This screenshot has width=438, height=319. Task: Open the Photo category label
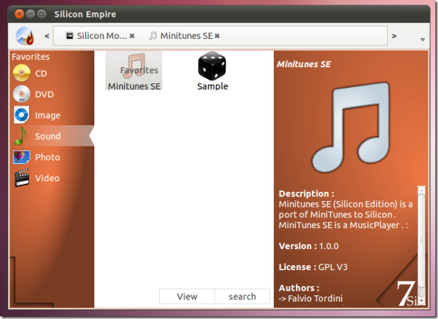coord(47,157)
